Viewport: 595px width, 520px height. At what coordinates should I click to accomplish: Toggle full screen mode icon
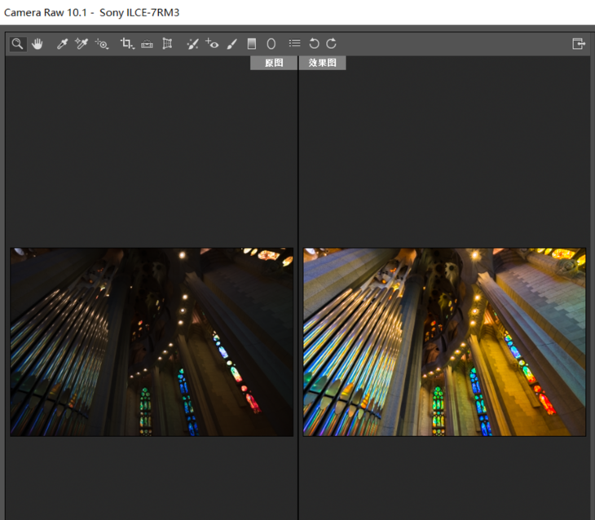[579, 44]
